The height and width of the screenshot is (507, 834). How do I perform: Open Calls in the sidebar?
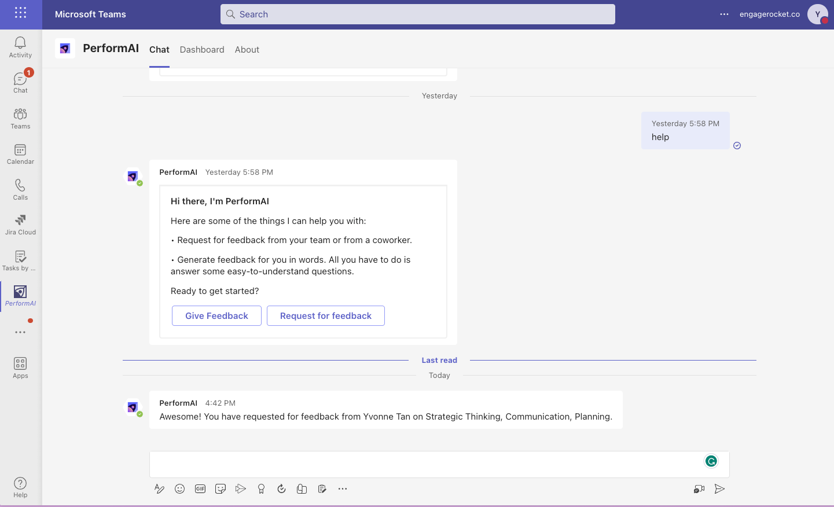pos(20,190)
